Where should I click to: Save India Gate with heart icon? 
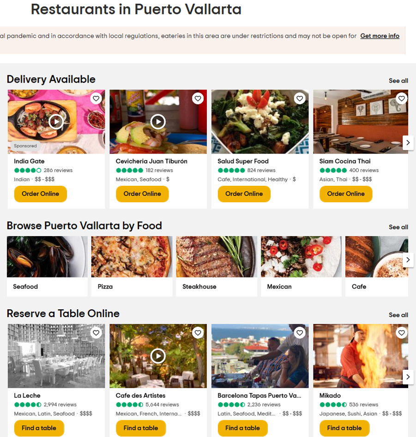coord(96,98)
